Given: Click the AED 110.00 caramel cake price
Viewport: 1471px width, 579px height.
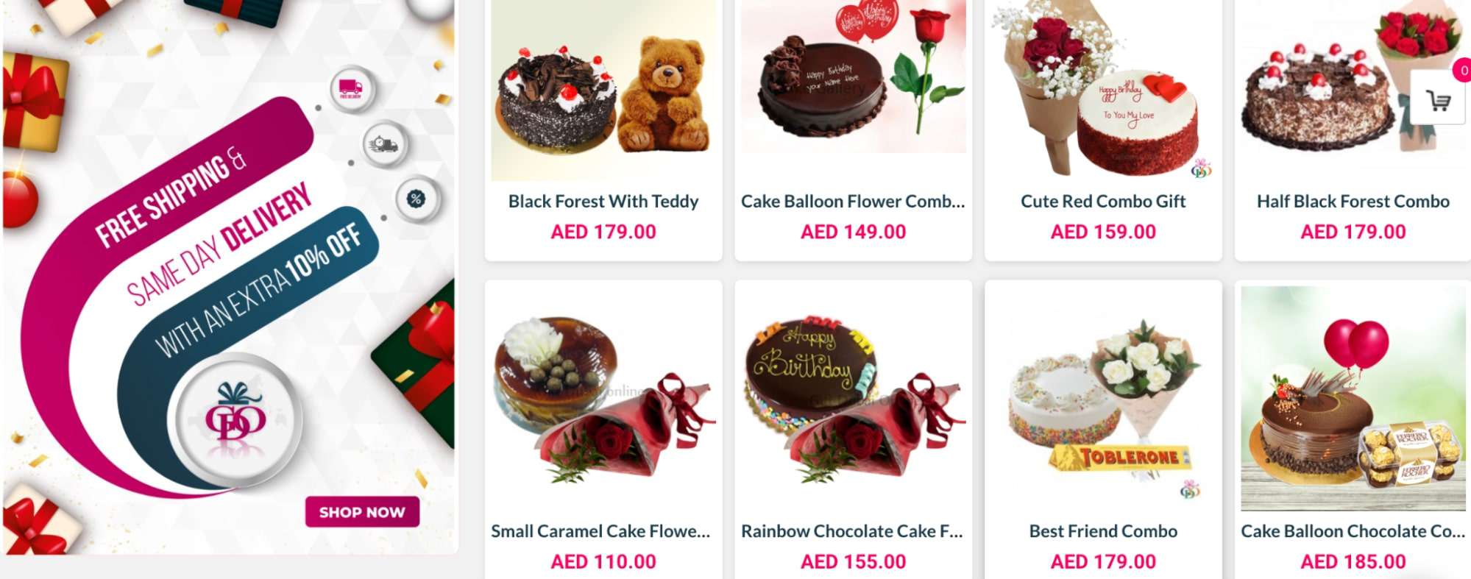Looking at the screenshot, I should 603,562.
